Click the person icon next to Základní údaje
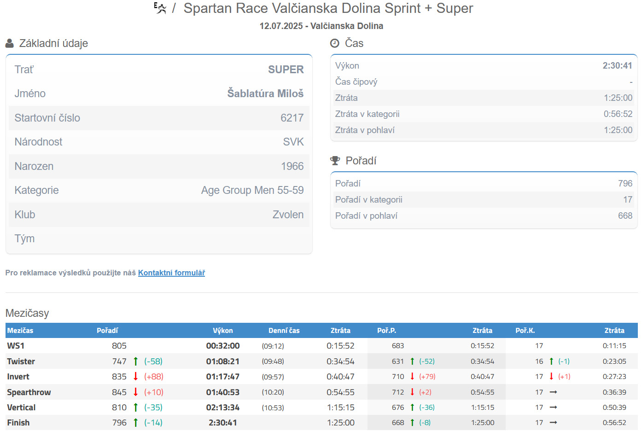This screenshot has width=642, height=431. (x=10, y=43)
